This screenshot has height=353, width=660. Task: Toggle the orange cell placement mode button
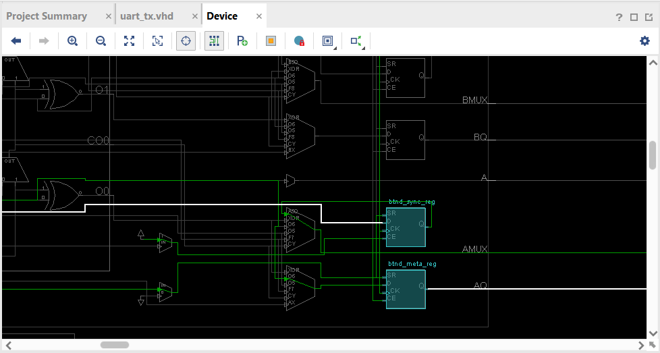tap(271, 41)
